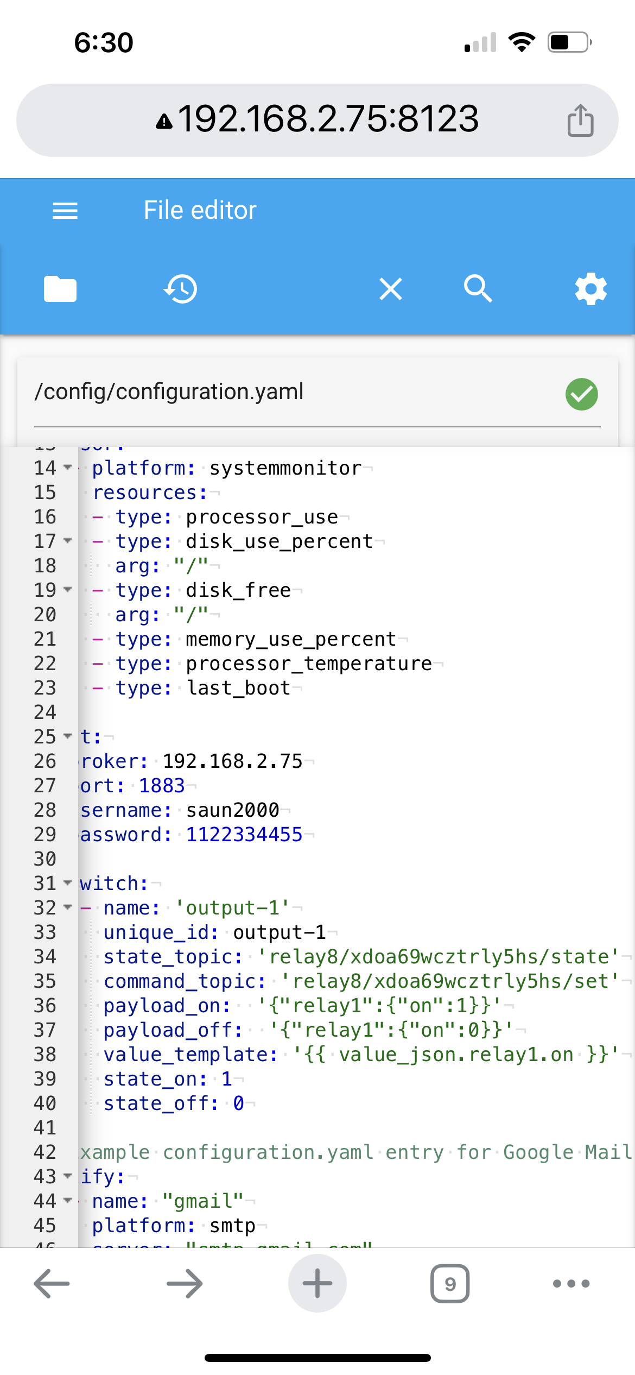
Task: Fold the switch section at line 31
Action: (x=68, y=883)
